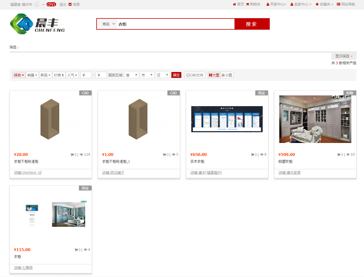The width and height of the screenshot is (364, 277).
Task: Click the envelope messages (信息) icon
Action: 70,4
